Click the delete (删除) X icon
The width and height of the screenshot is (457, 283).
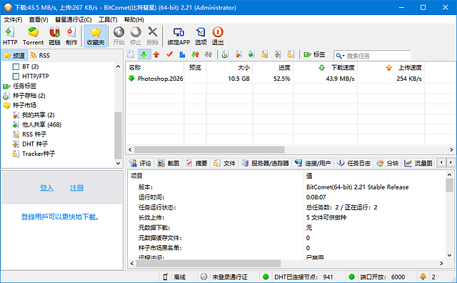tap(152, 36)
